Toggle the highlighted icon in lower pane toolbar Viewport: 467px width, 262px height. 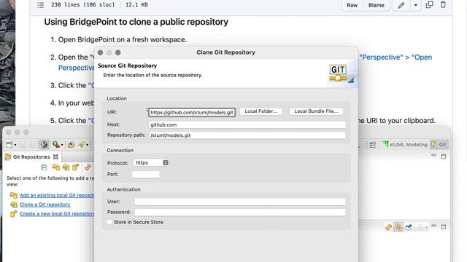click(x=398, y=227)
